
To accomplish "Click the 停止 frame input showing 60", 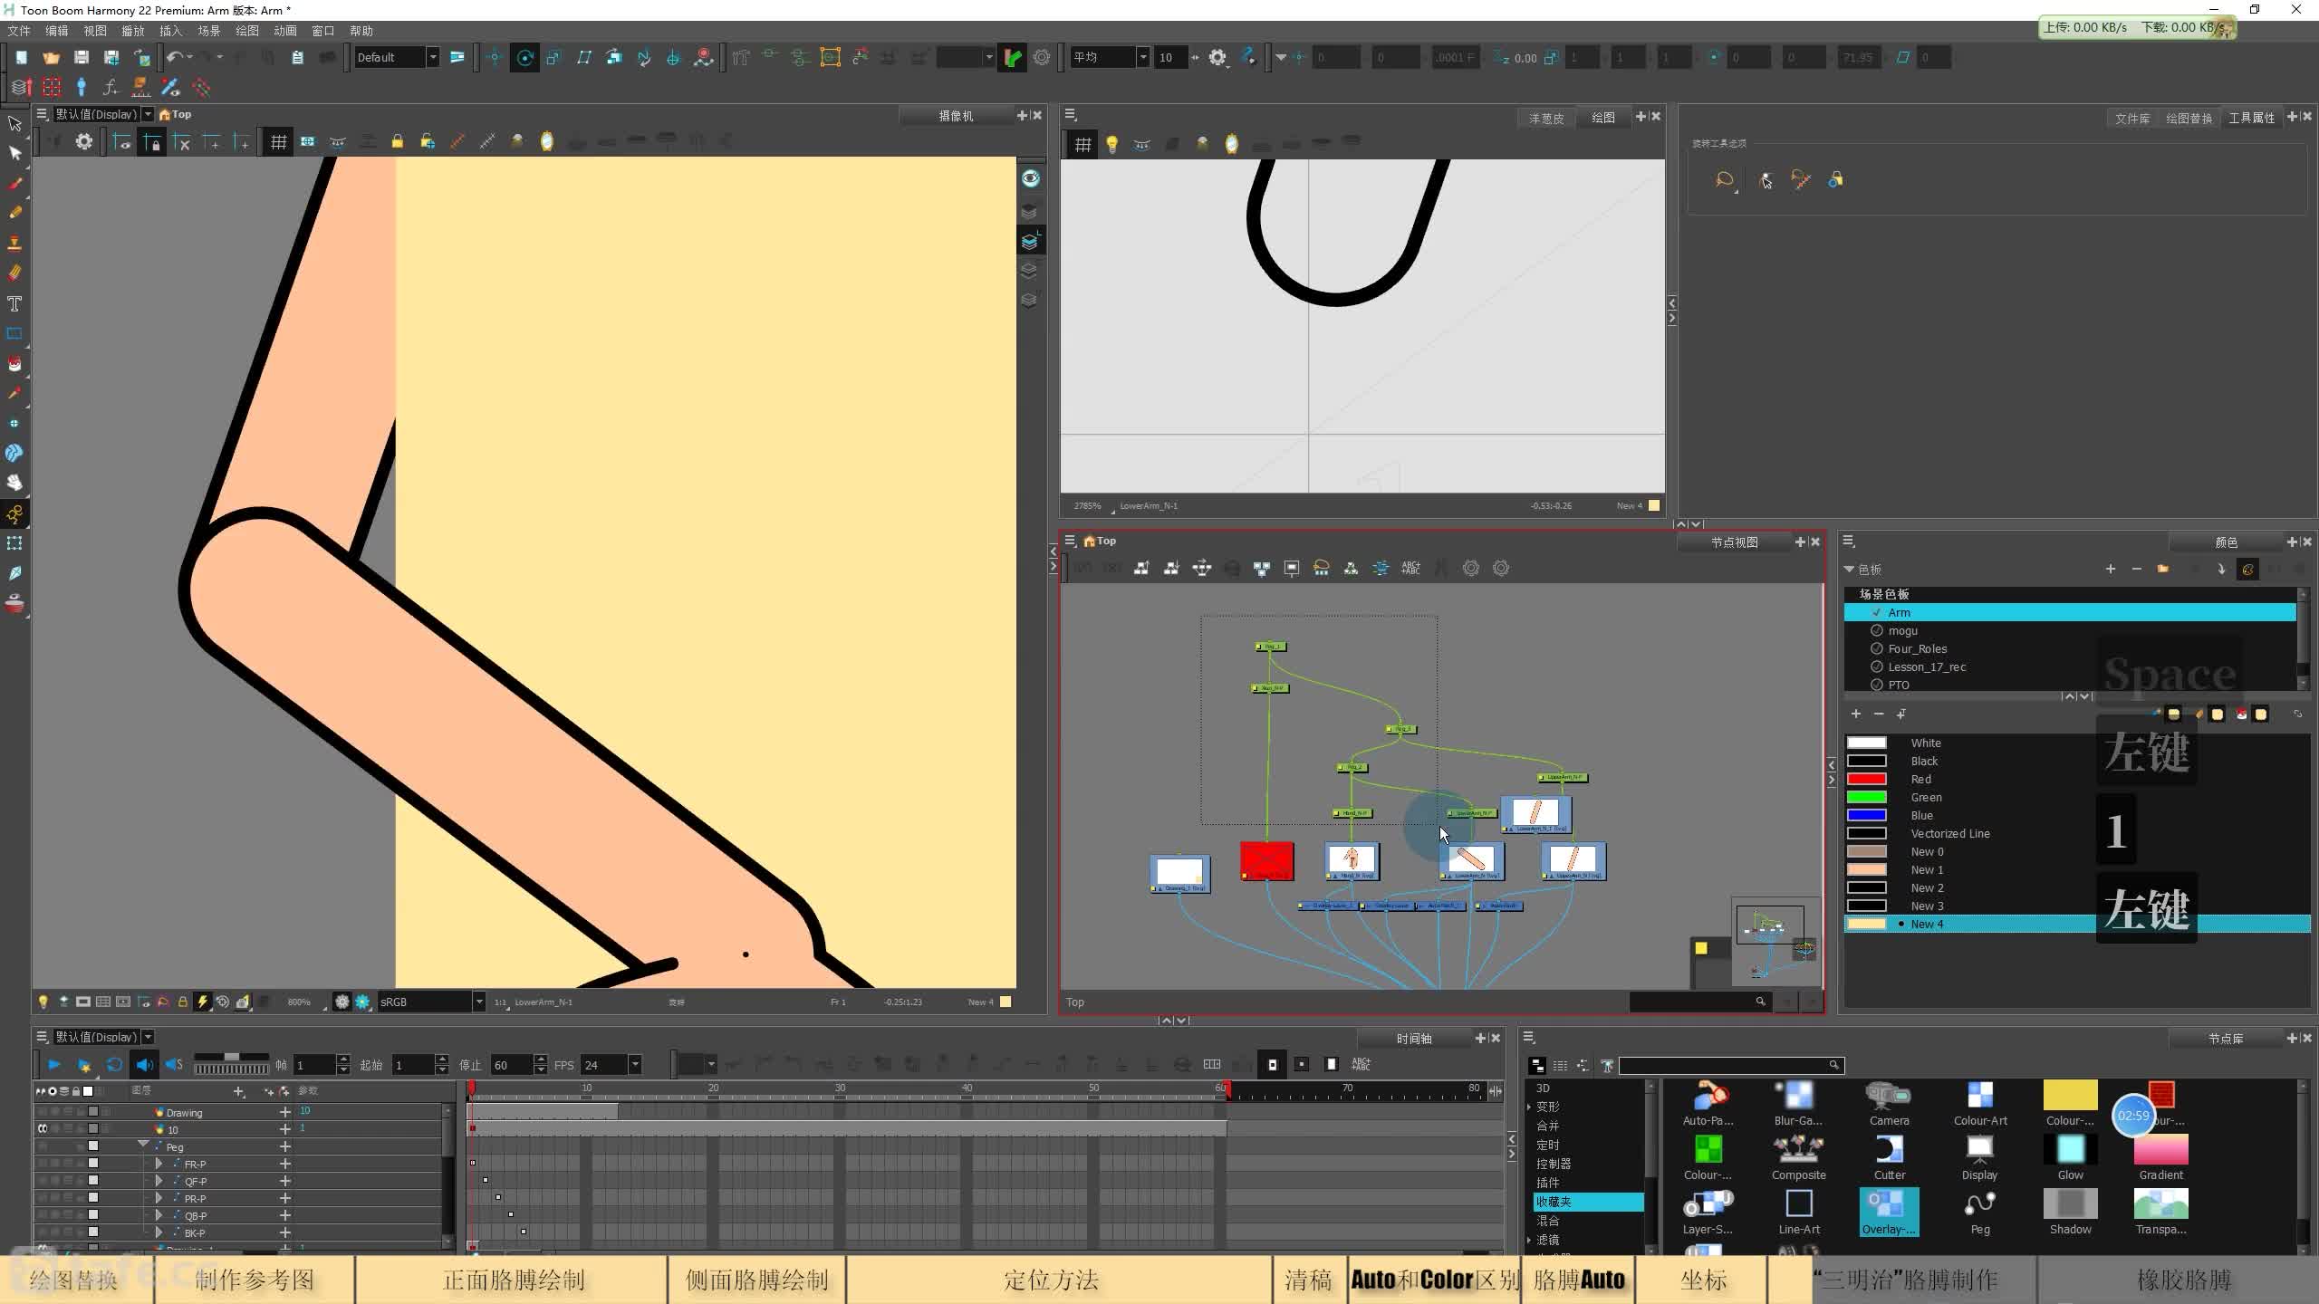I will coord(512,1065).
